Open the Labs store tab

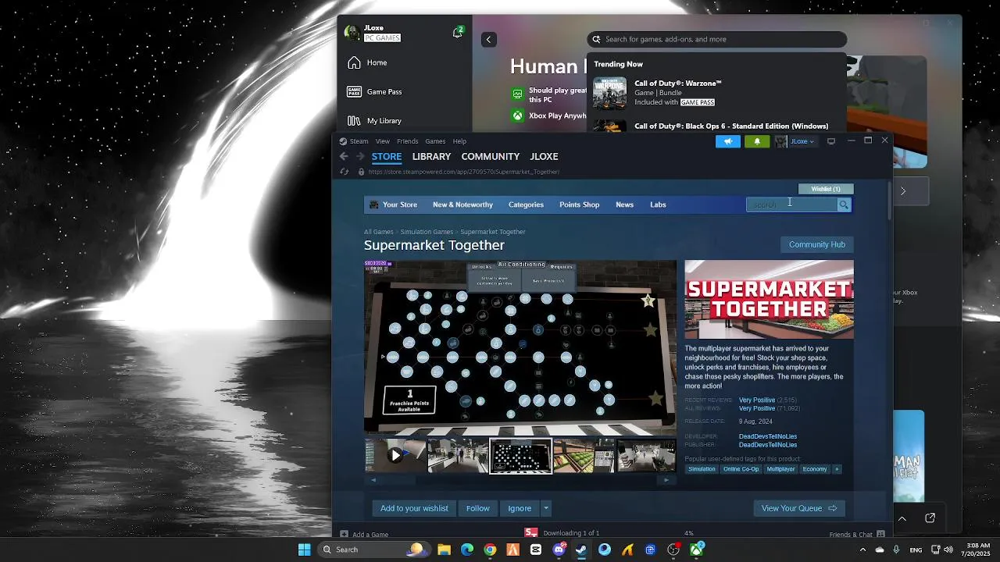[658, 205]
